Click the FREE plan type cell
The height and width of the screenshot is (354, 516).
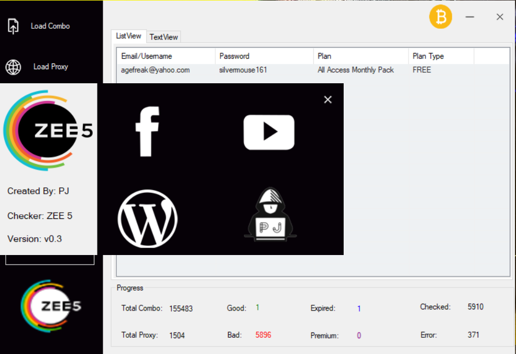point(422,70)
